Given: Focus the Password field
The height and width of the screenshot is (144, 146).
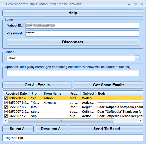Looking at the screenshot, I should pyautogui.click(x=82, y=33).
